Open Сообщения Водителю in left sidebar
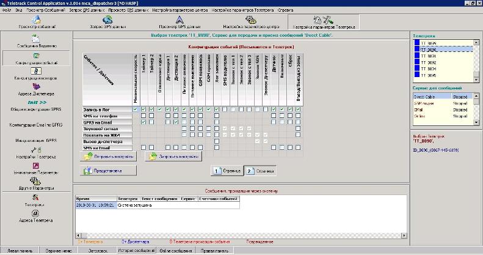Image resolution: width=483 pixels, height=255 pixels. point(35,42)
